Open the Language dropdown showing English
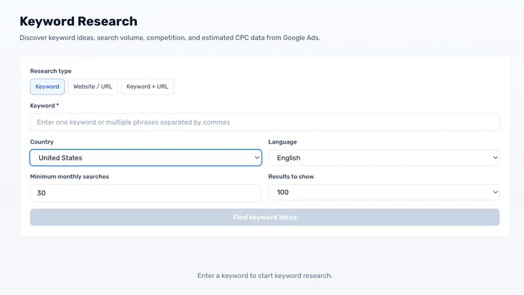 (x=384, y=157)
